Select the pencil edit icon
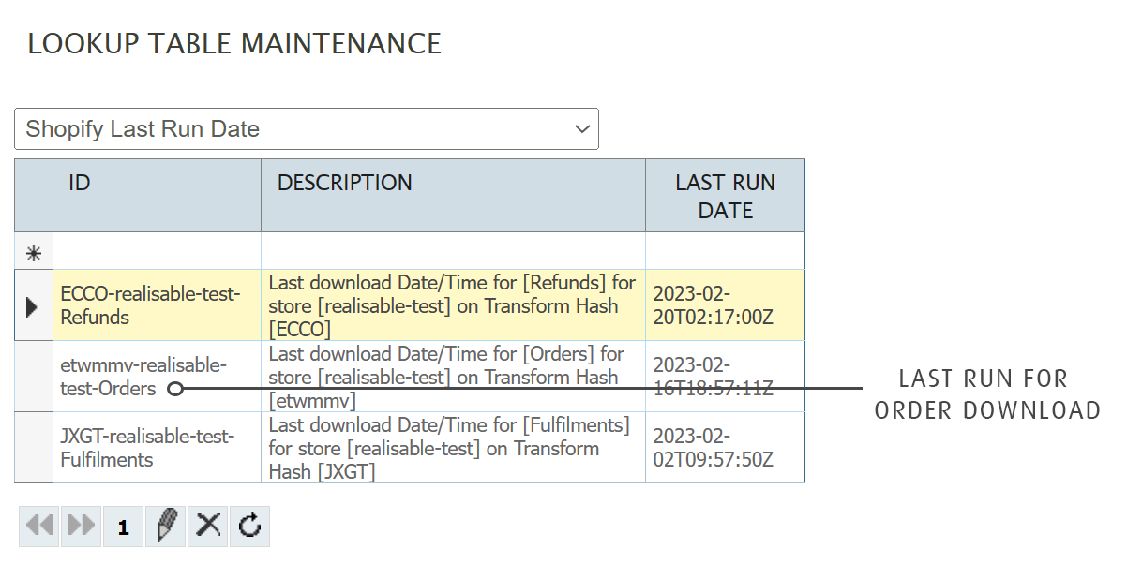Viewport: 1127px width, 579px height. point(166,527)
